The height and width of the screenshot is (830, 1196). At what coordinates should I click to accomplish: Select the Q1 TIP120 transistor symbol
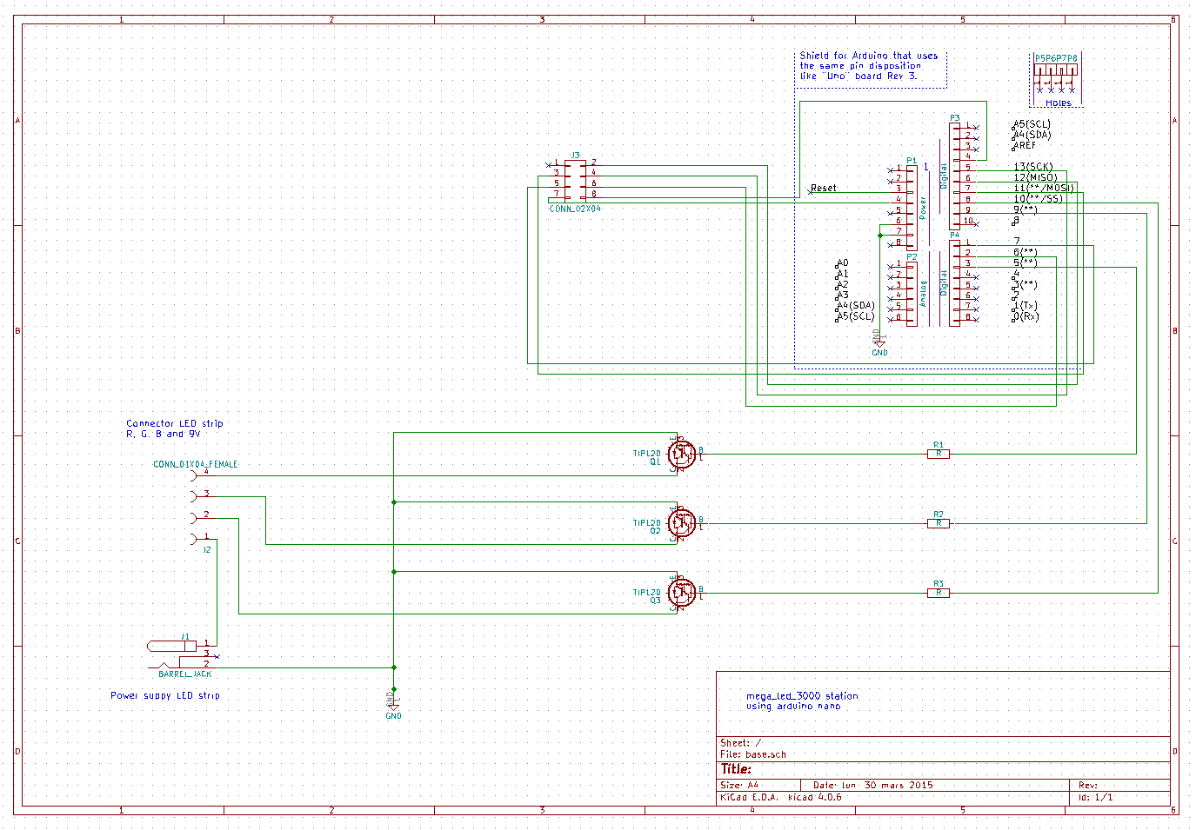click(x=682, y=454)
